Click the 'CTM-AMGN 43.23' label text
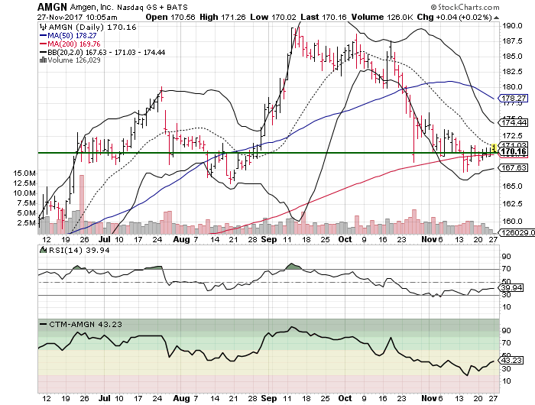This screenshot has width=535, height=405. [86, 325]
